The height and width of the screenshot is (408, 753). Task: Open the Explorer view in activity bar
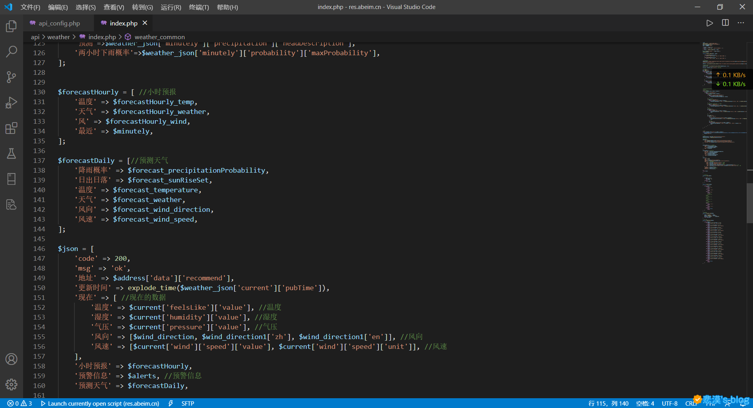pos(11,26)
